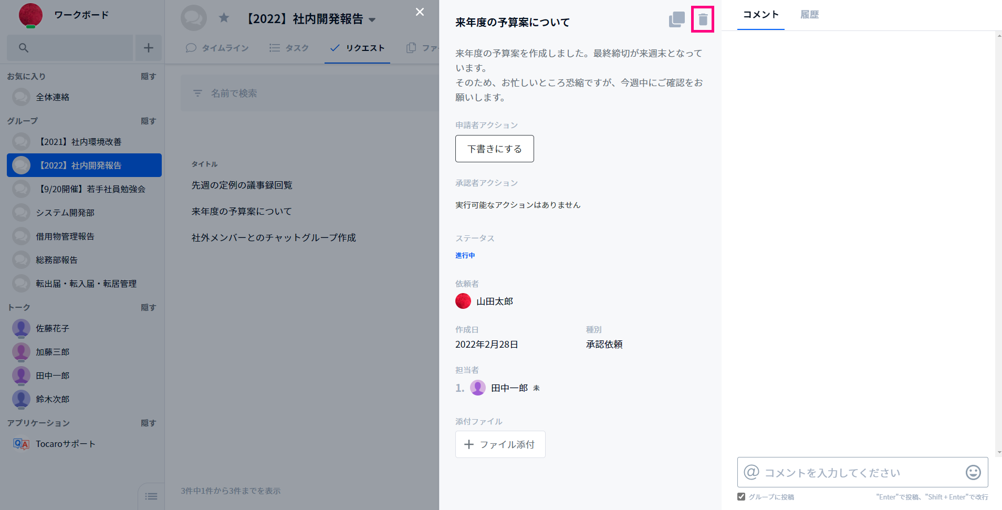Hide the お気に入り section
The height and width of the screenshot is (510, 1002).
coord(148,76)
